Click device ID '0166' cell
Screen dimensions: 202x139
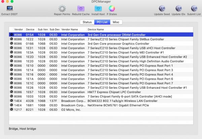[x=30, y=44]
